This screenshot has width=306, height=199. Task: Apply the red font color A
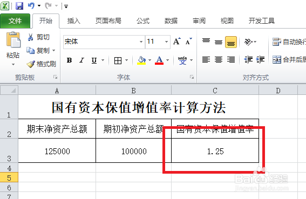coord(159,60)
